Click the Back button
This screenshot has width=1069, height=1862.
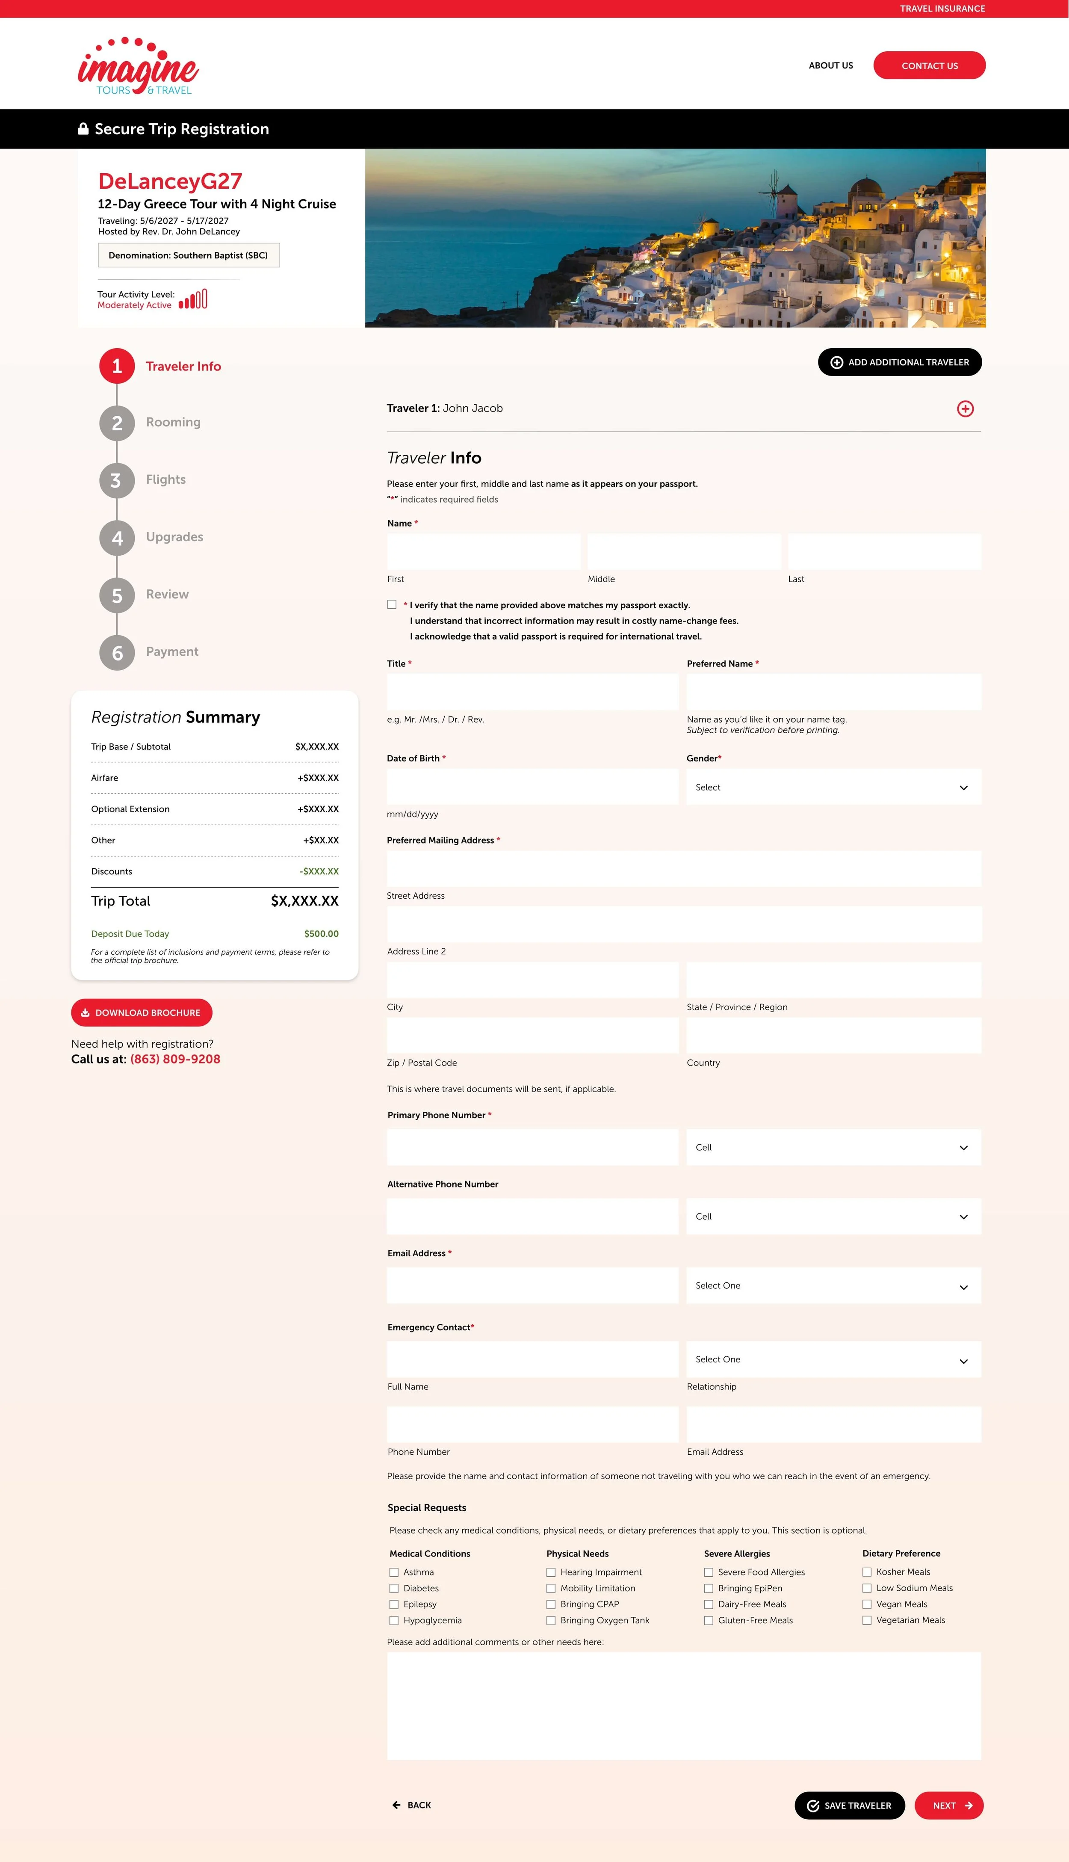tap(411, 1805)
